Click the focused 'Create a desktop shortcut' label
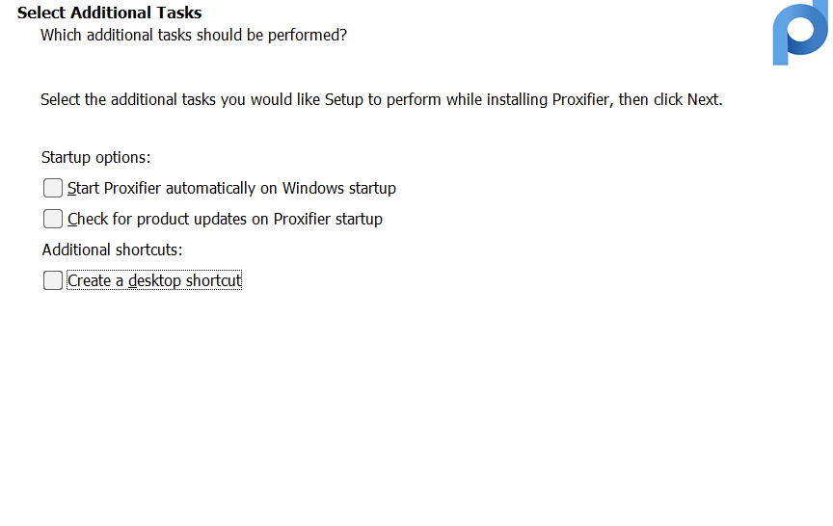 coord(154,280)
